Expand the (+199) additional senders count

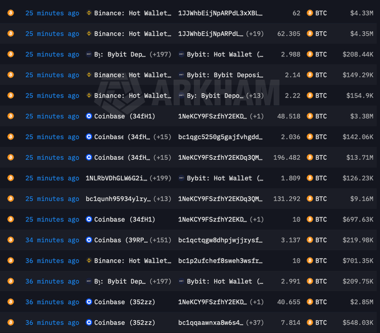[x=160, y=178]
